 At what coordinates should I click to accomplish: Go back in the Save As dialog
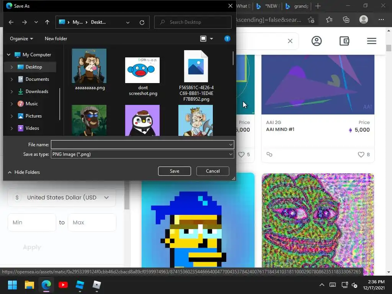coord(11,22)
